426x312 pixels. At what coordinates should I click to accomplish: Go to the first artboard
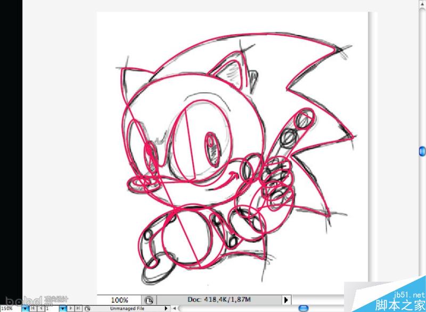(x=33, y=308)
